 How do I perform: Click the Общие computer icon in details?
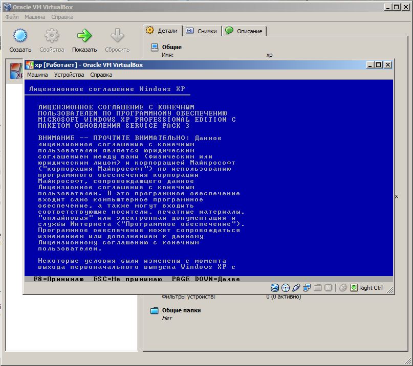[x=155, y=48]
